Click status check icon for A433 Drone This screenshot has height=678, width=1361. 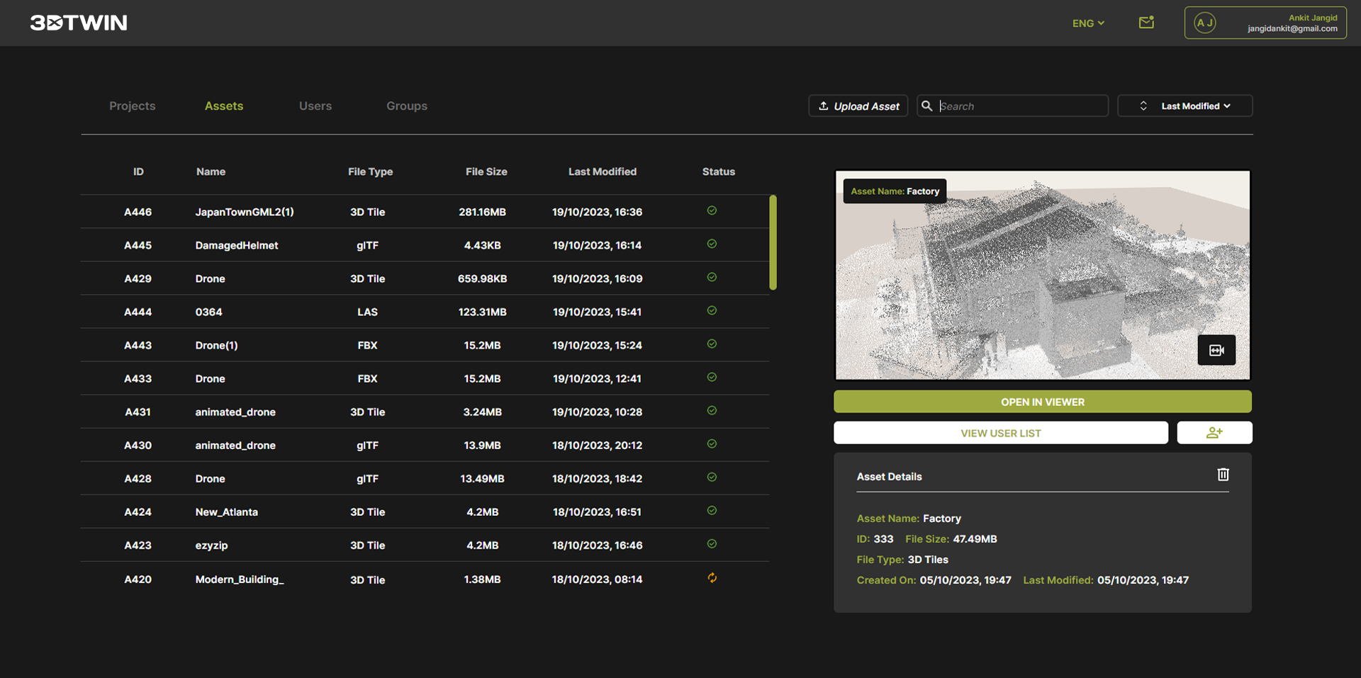point(712,377)
